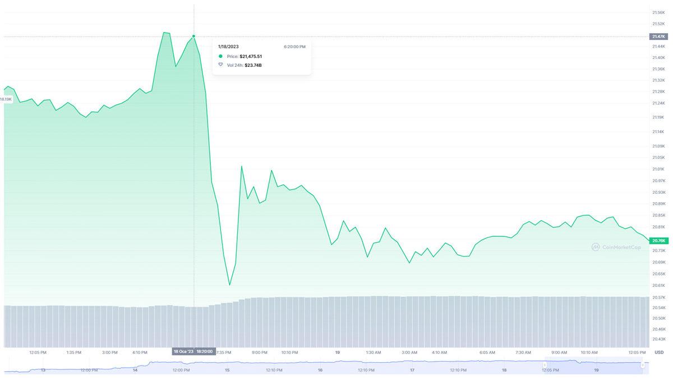Click the 19 date label on time axis
The image size is (673, 379).
pyautogui.click(x=336, y=353)
